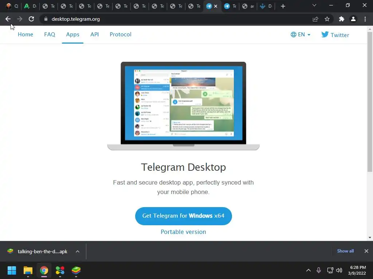Click the desktop.telegram.org address bar
The height and width of the screenshot is (279, 373).
pos(176,19)
